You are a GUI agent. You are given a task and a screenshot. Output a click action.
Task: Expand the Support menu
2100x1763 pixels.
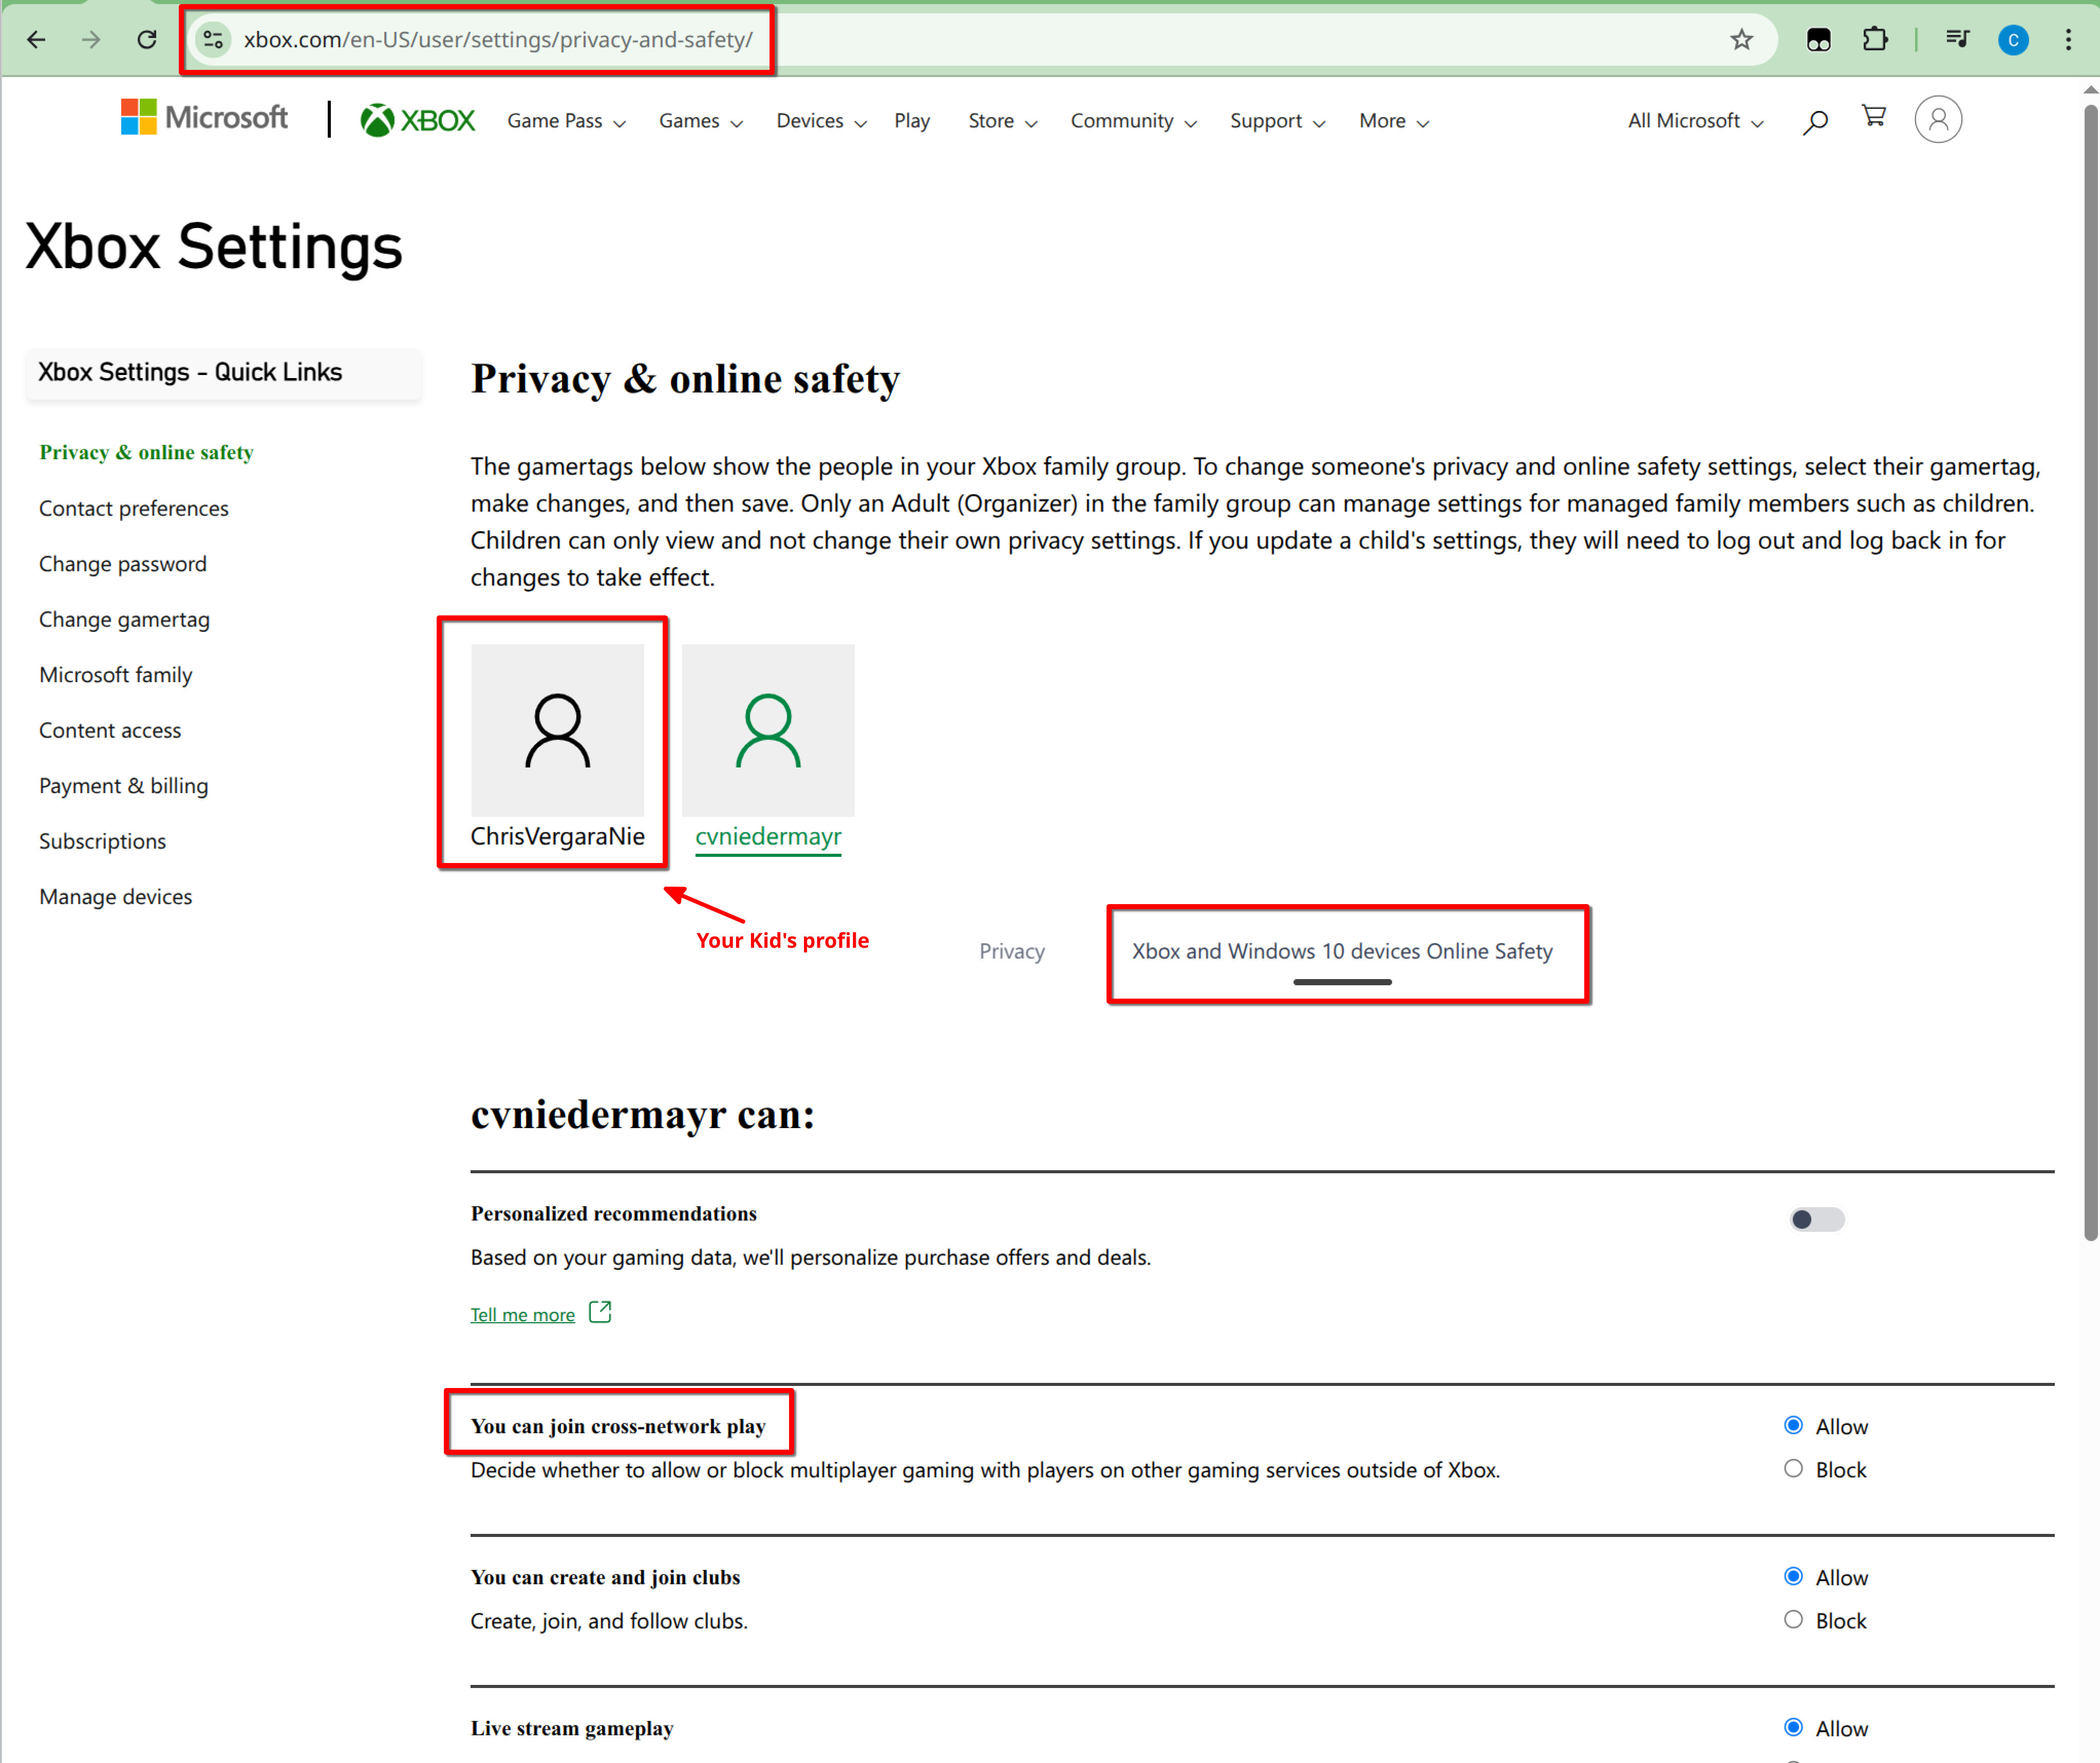tap(1277, 121)
